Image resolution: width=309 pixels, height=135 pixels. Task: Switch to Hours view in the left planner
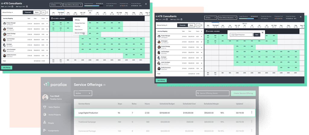(x=37, y=12)
